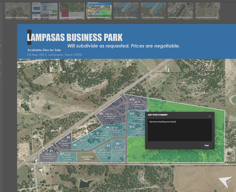This screenshot has width=236, height=192.
Task: Post the comment
Action: (x=206, y=145)
